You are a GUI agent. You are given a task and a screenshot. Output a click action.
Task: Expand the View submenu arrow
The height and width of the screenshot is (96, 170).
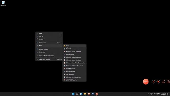61,33
